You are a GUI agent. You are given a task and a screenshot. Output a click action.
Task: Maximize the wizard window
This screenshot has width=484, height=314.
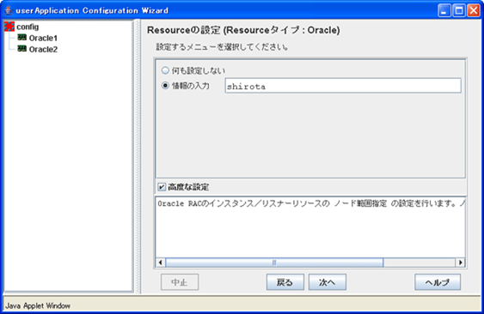point(459,11)
